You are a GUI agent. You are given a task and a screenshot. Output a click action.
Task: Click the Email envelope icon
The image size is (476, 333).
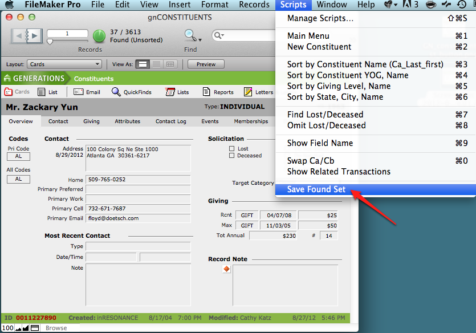[77, 92]
